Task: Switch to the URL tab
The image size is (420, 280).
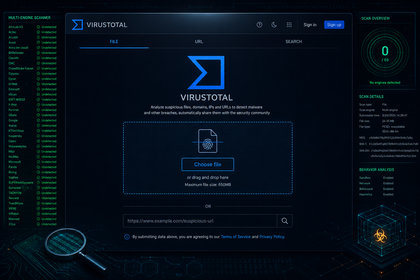Action: point(199,42)
